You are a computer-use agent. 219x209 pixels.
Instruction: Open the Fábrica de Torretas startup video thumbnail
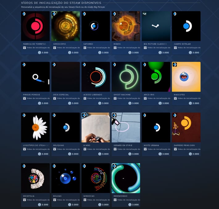(x=35, y=26)
